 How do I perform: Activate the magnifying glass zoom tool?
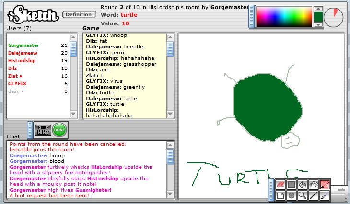(303, 195)
